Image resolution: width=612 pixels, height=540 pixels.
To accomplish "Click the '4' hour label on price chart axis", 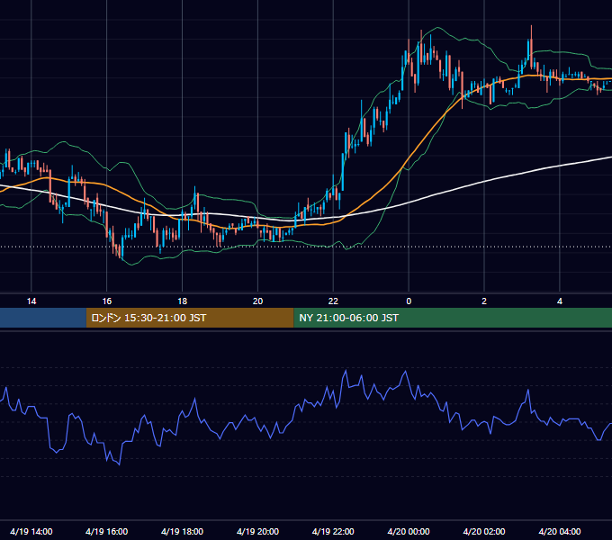I will tap(560, 301).
